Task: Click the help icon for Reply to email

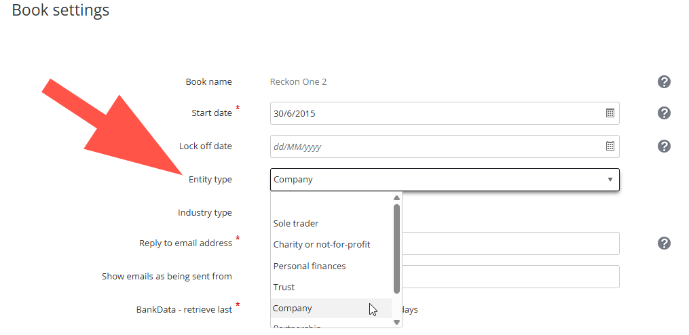Action: (664, 243)
